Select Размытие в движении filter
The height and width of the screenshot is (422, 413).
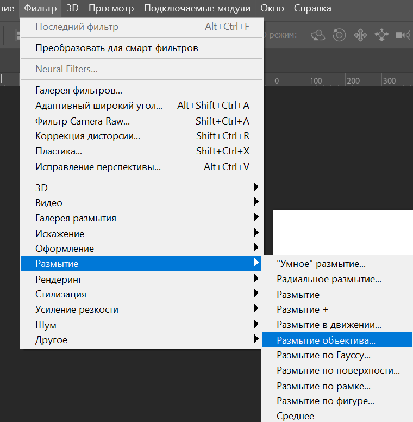[337, 325]
